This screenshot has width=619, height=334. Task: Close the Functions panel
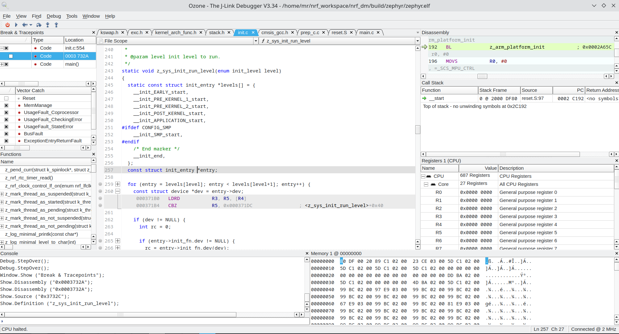(x=94, y=154)
